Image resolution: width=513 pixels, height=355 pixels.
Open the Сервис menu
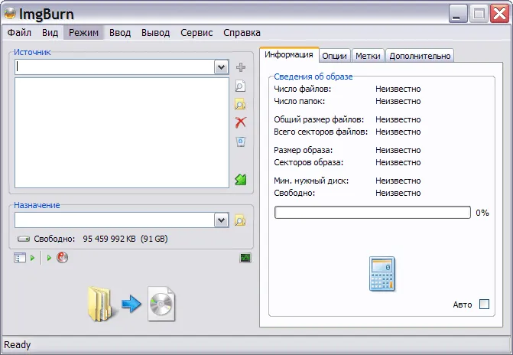(196, 33)
